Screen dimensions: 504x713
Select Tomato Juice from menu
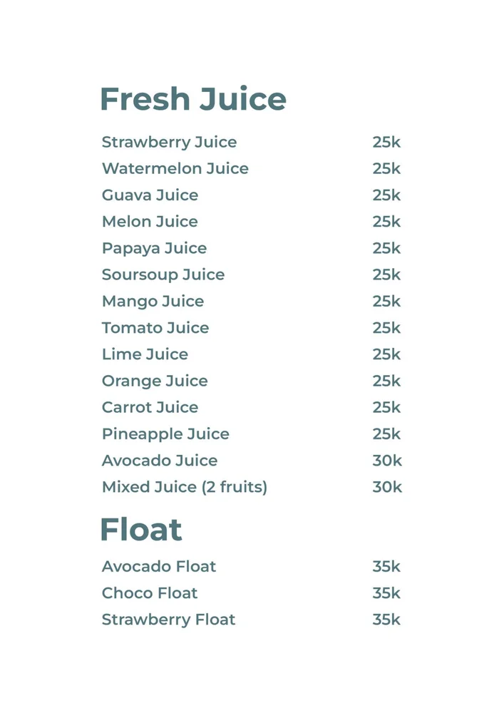(x=155, y=328)
